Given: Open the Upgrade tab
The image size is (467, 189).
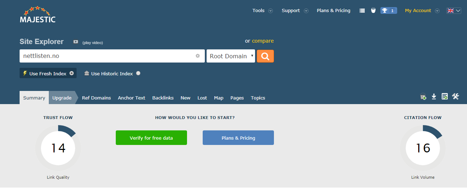Looking at the screenshot, I should (62, 98).
